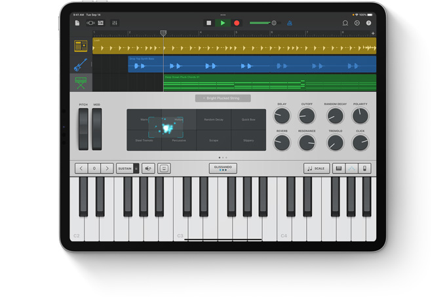Select the bass guitar track icon

point(81,65)
